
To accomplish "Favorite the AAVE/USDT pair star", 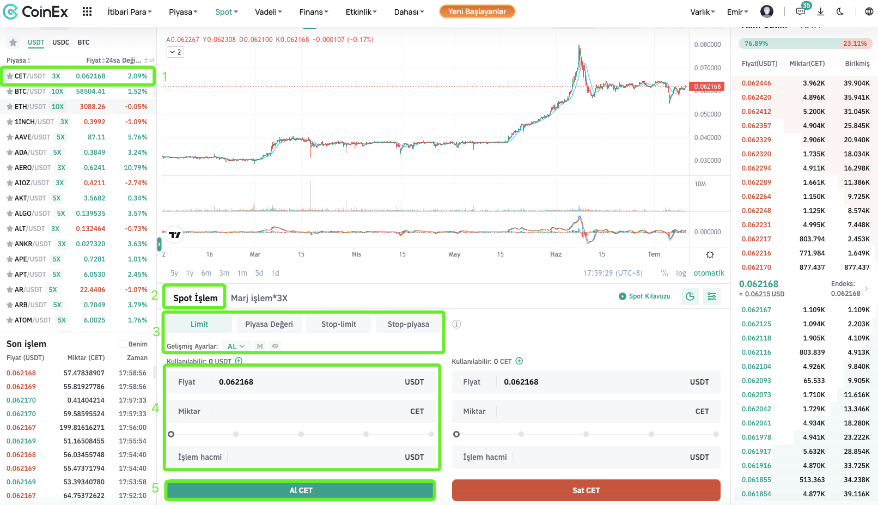I will [9, 137].
